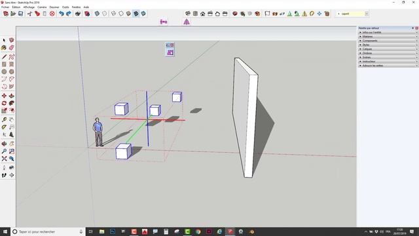Viewport: 419px width, 236px height.
Task: Enable Monochrome face style
Action: pyautogui.click(x=143, y=14)
